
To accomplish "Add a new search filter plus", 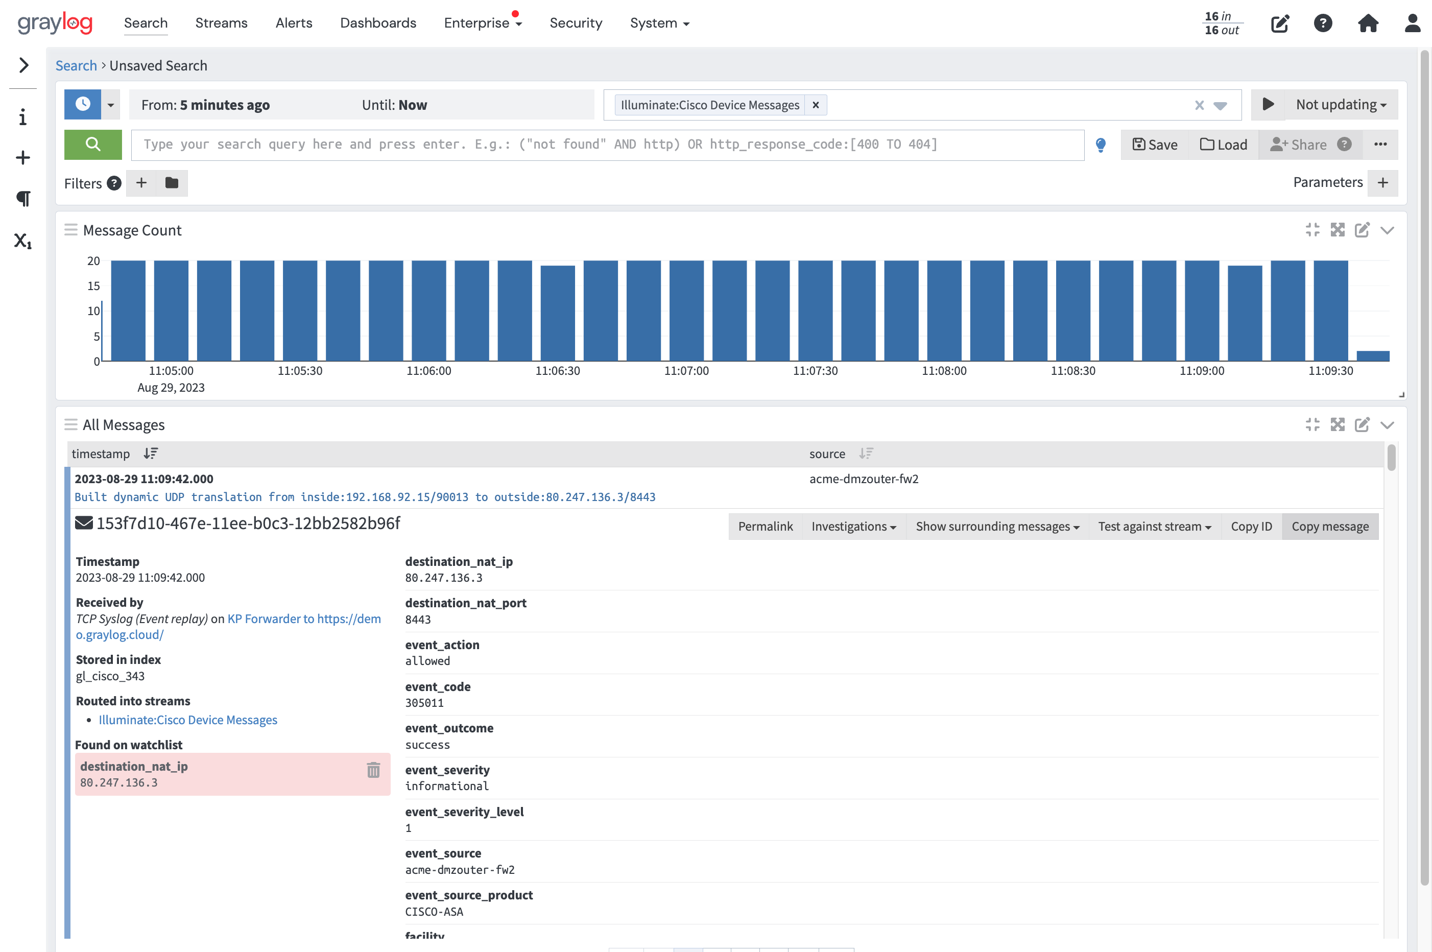I will 141,183.
